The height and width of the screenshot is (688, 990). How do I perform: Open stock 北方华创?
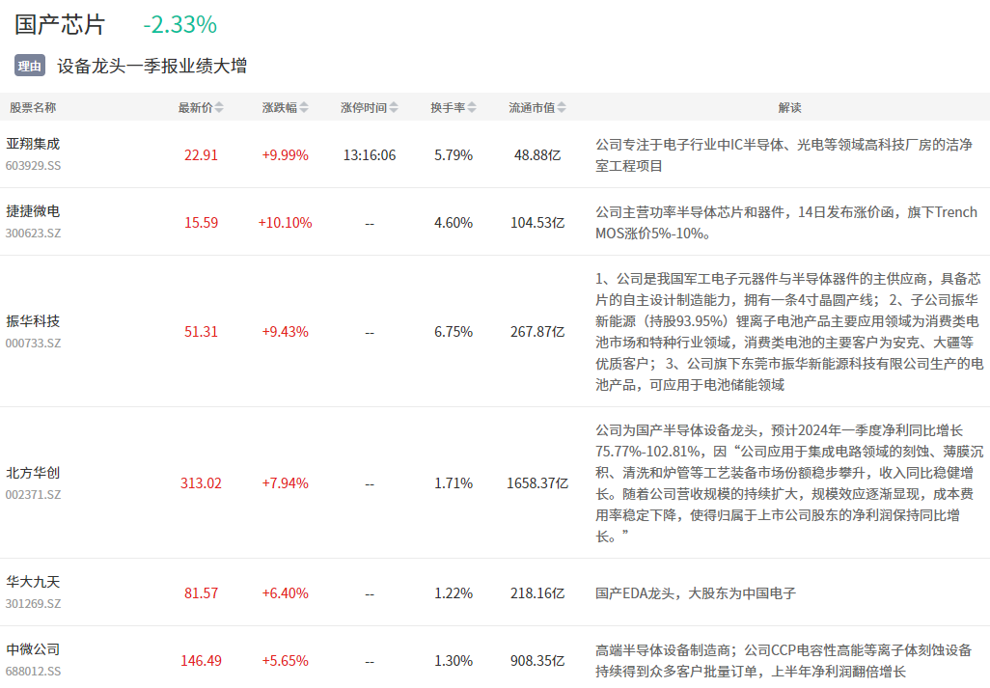(x=33, y=473)
